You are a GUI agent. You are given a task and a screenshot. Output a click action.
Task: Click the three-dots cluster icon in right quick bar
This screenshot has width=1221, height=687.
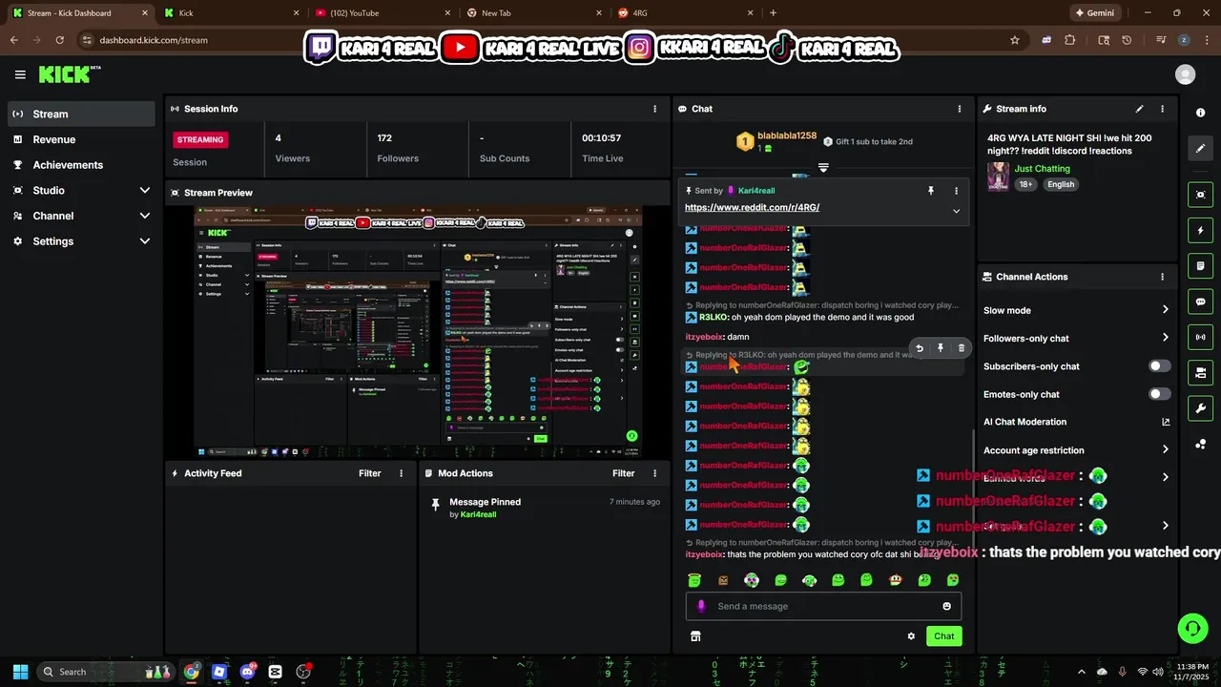click(x=1200, y=444)
